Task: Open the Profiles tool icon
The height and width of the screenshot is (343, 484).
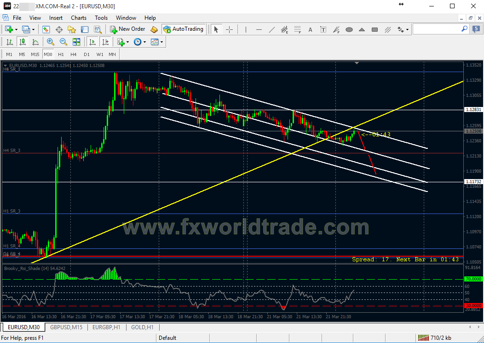Action: [x=26, y=29]
